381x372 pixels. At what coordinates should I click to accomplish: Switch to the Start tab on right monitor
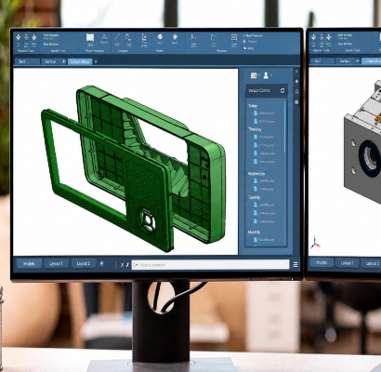click(x=322, y=61)
